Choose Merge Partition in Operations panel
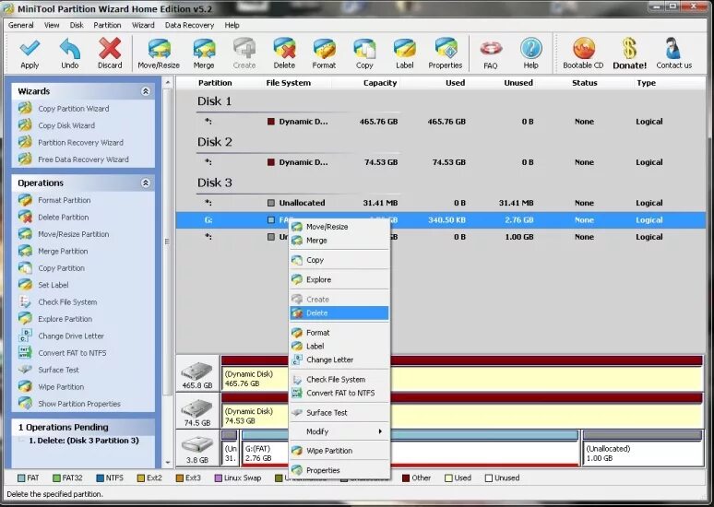714x507 pixels. click(63, 252)
